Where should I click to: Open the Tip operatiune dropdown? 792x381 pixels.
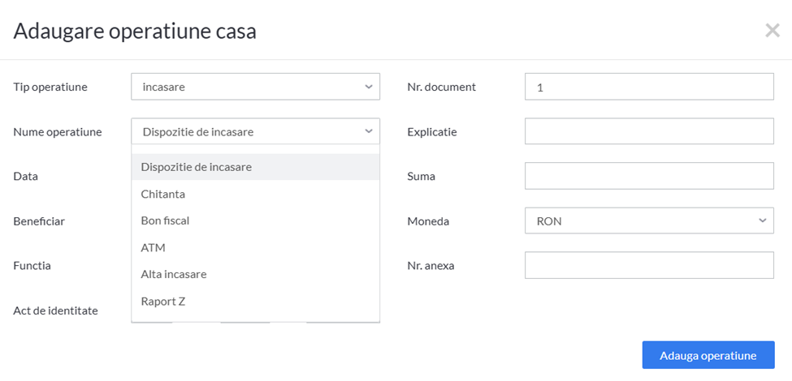pyautogui.click(x=255, y=87)
